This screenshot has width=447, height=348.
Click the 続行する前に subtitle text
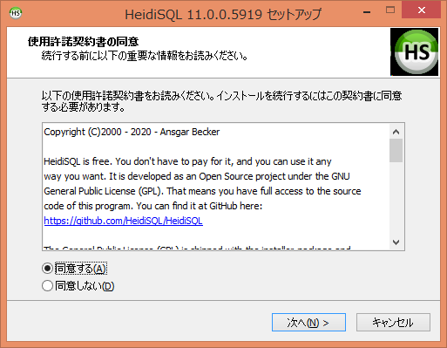pyautogui.click(x=145, y=56)
